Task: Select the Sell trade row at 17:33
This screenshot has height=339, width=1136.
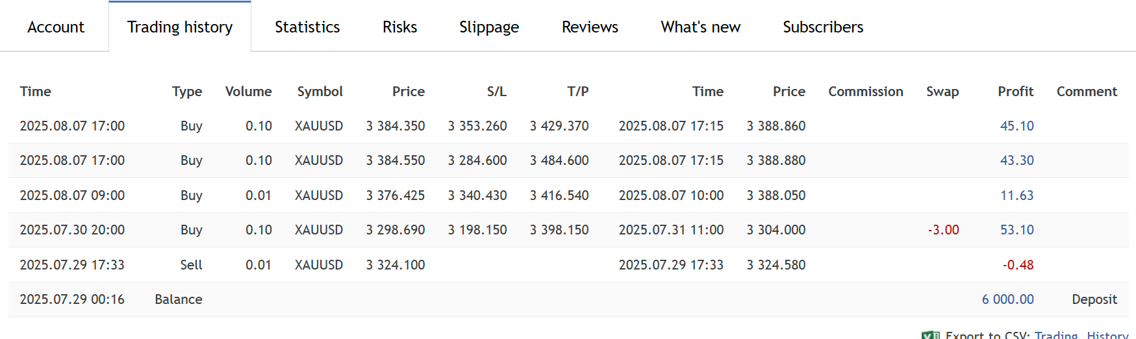Action: click(568, 265)
